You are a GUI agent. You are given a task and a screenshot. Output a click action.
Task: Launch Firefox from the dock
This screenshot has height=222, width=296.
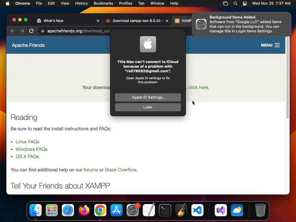coord(84,210)
